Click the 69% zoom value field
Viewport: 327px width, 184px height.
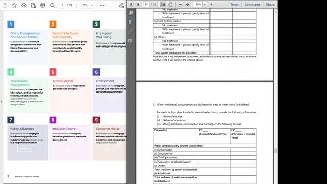click(198, 4)
